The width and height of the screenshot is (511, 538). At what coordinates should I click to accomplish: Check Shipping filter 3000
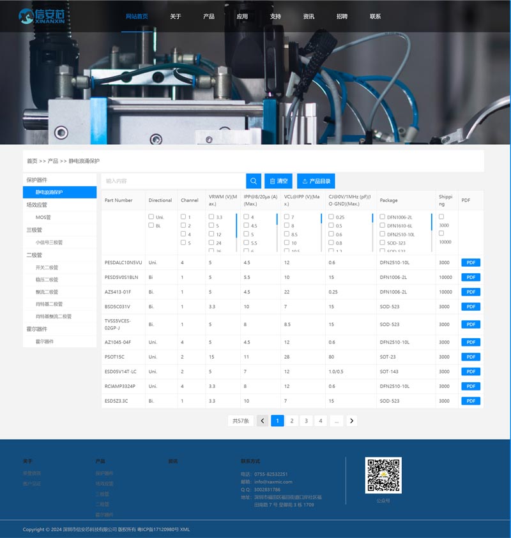[441, 216]
